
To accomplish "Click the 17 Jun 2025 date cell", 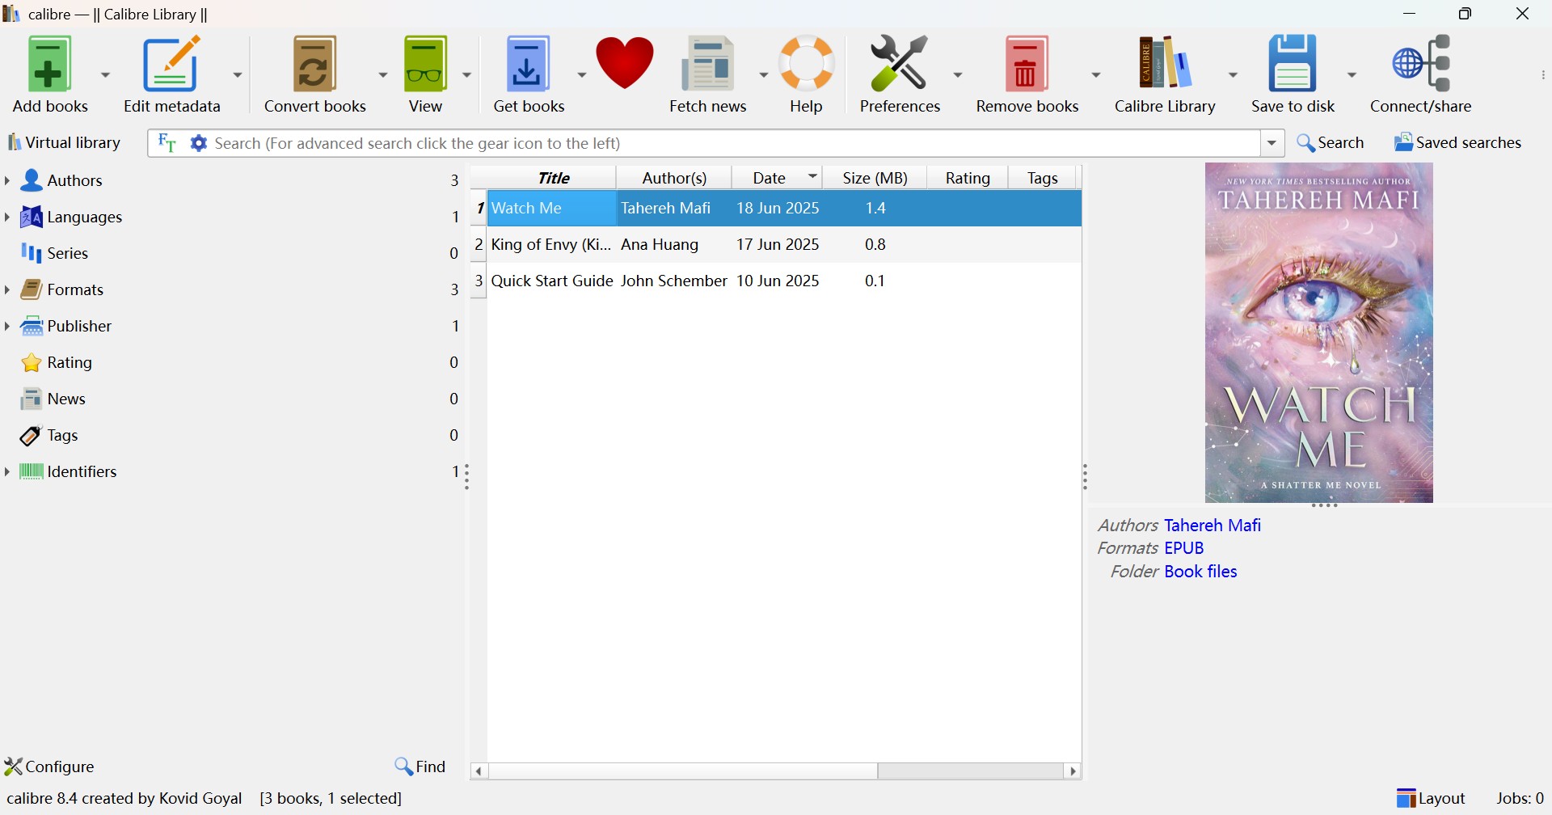I will point(778,244).
